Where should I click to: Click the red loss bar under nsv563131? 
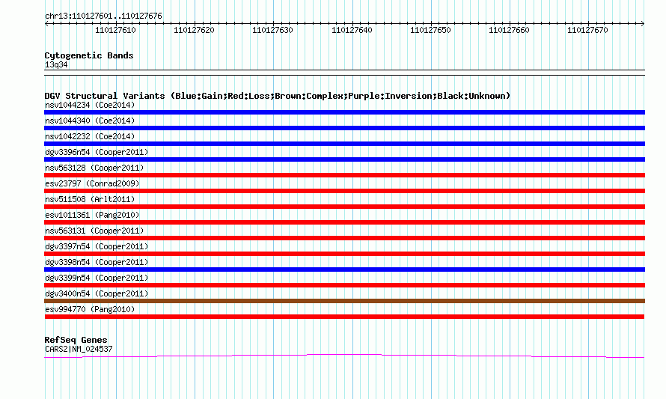344,238
